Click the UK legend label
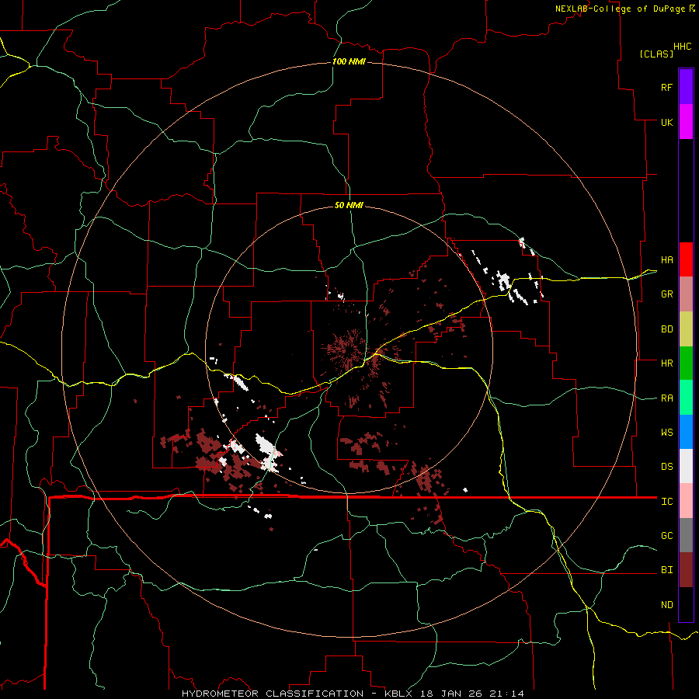Screen dimensions: 699x699 click(x=666, y=122)
